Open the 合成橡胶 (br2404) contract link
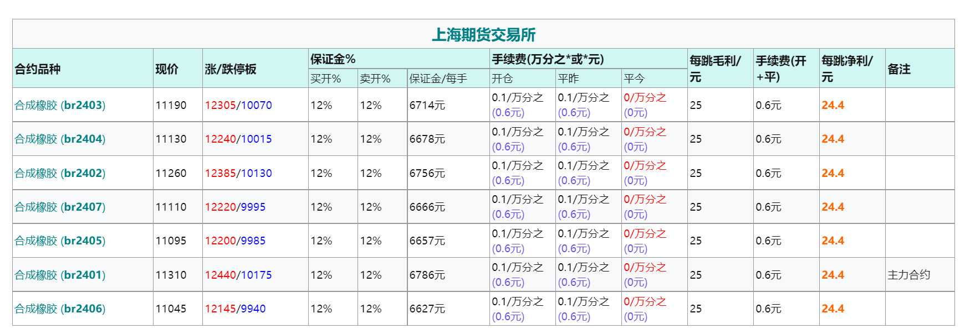Viewport: 965px width, 334px height. coord(60,139)
